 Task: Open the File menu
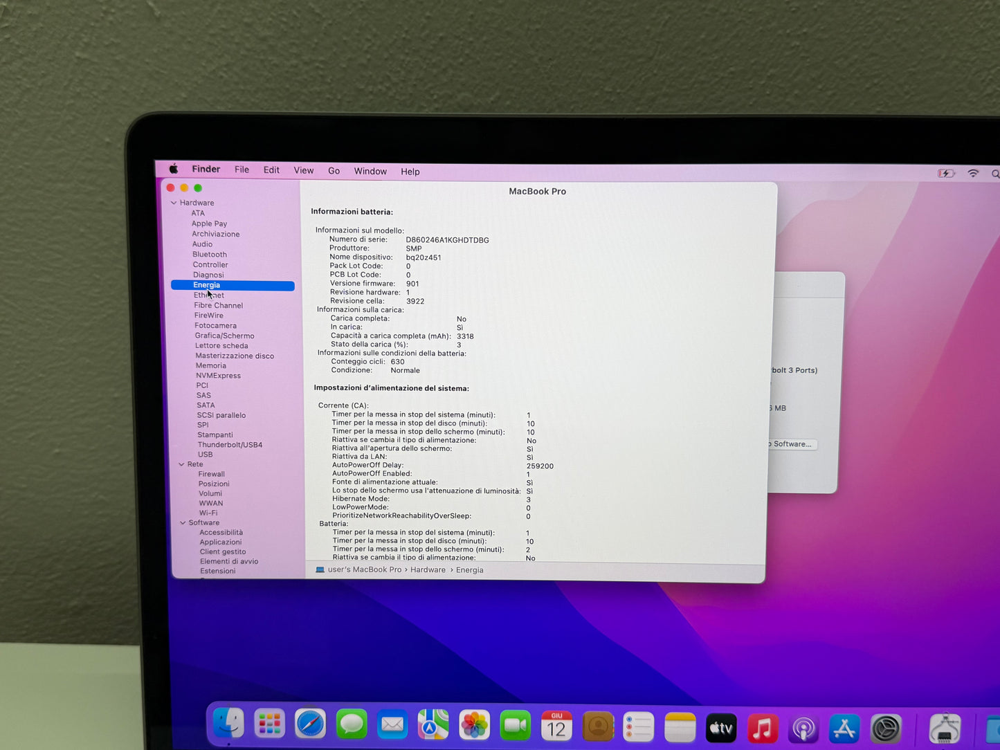coord(242,170)
